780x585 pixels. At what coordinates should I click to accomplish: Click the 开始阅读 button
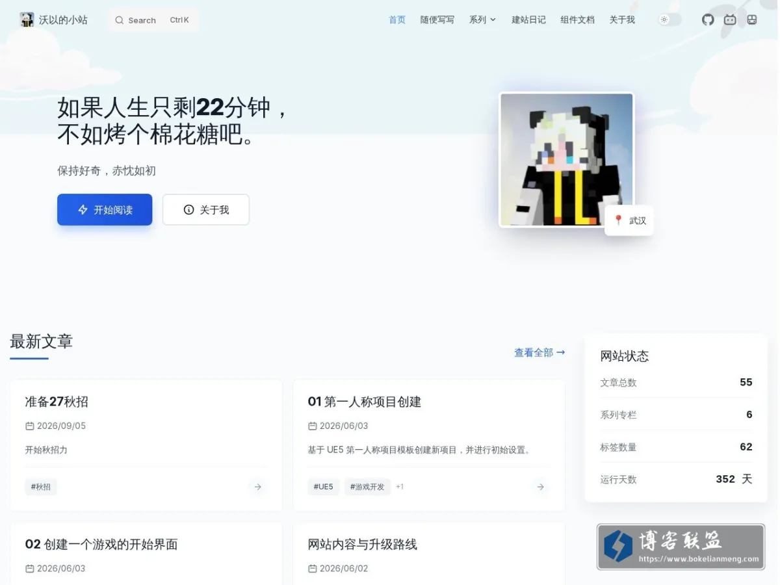coord(105,209)
